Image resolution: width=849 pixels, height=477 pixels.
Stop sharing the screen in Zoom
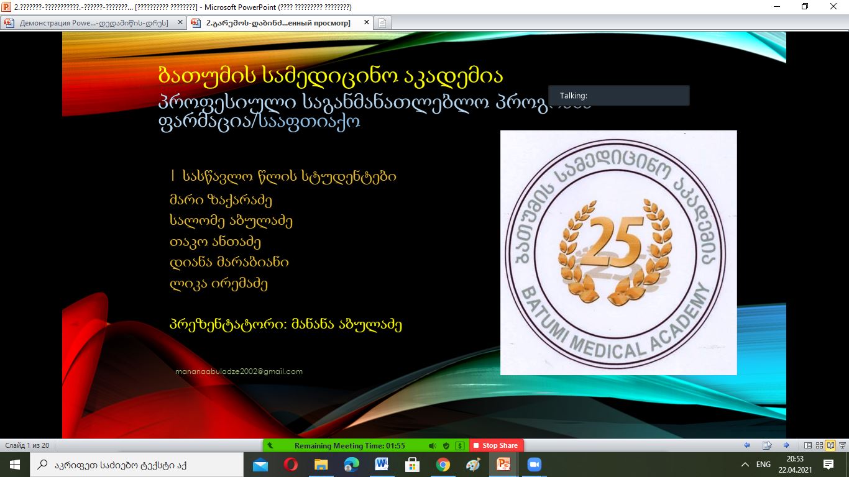495,446
